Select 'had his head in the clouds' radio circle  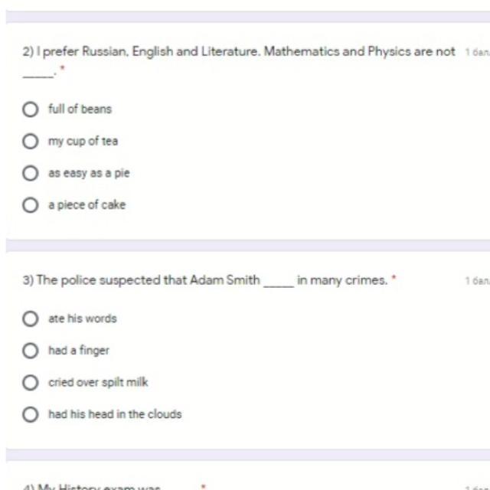(31, 414)
